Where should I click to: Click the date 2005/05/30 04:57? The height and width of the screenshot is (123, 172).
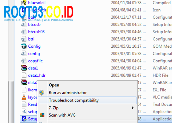click(x=128, y=39)
